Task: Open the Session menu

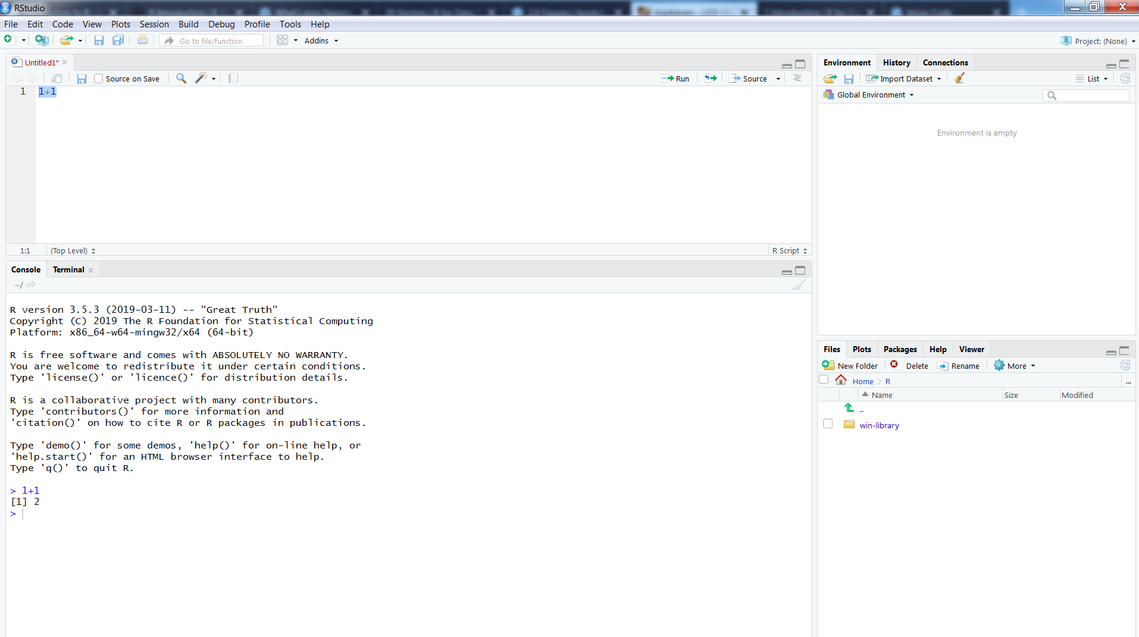Action: point(154,24)
